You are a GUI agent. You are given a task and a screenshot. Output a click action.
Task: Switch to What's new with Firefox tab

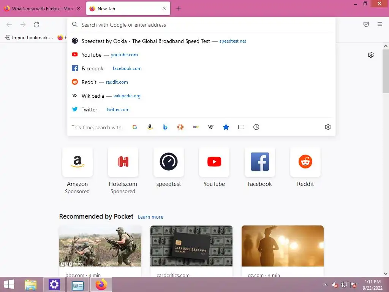[x=43, y=8]
